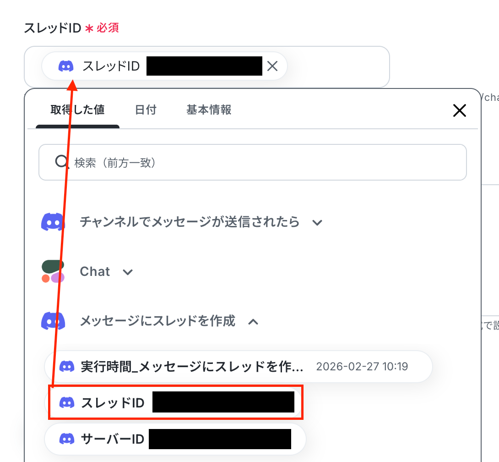Select the 取得した値 tab
This screenshot has width=499, height=462.
coord(77,110)
